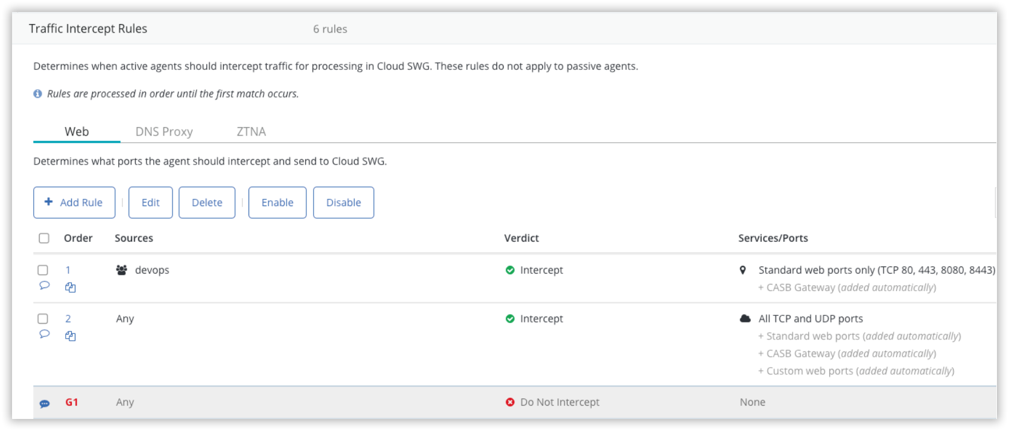Click the location pin icon for Standard web ports
Viewport: 1009px width, 431px height.
[x=743, y=270]
